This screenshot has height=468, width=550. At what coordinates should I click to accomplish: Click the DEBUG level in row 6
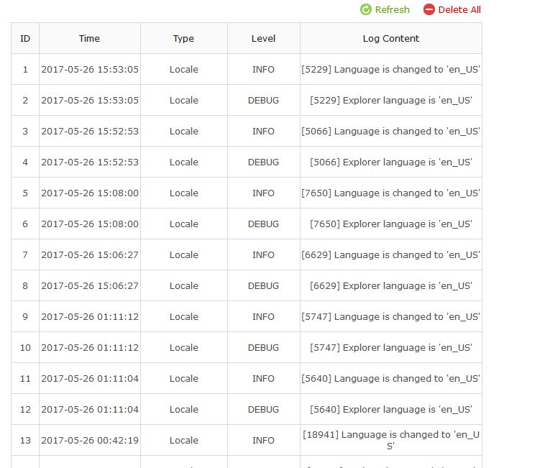click(263, 224)
